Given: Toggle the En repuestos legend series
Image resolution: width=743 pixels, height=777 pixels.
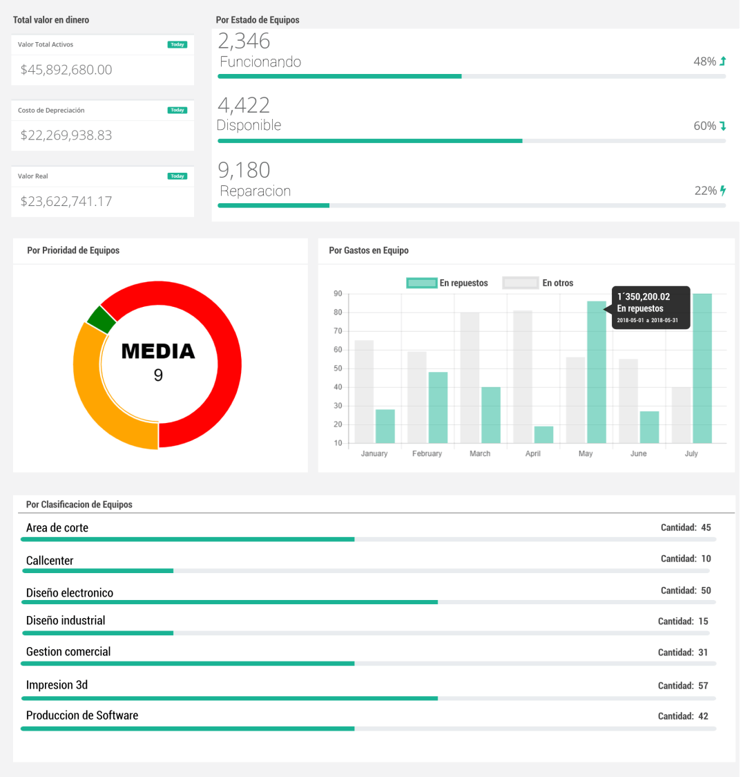Looking at the screenshot, I should pos(447,283).
